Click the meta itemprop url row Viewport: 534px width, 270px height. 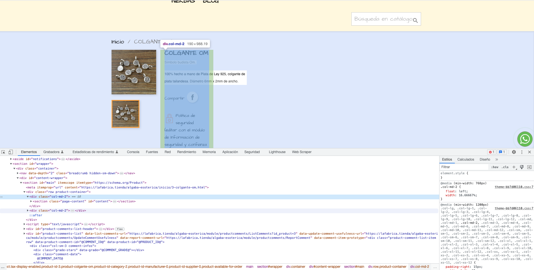click(117, 187)
